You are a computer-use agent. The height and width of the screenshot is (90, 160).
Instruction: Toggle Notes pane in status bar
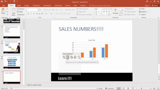[x=100, y=88]
